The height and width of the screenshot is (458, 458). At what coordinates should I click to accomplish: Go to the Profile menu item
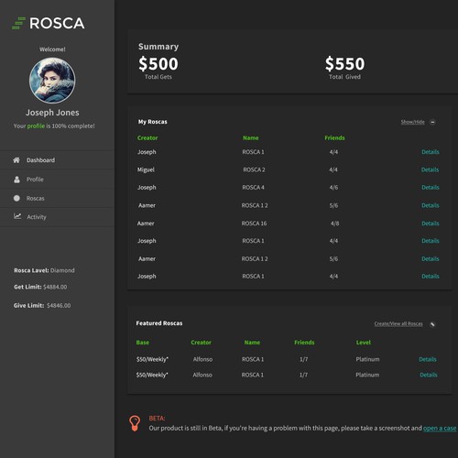[35, 180]
